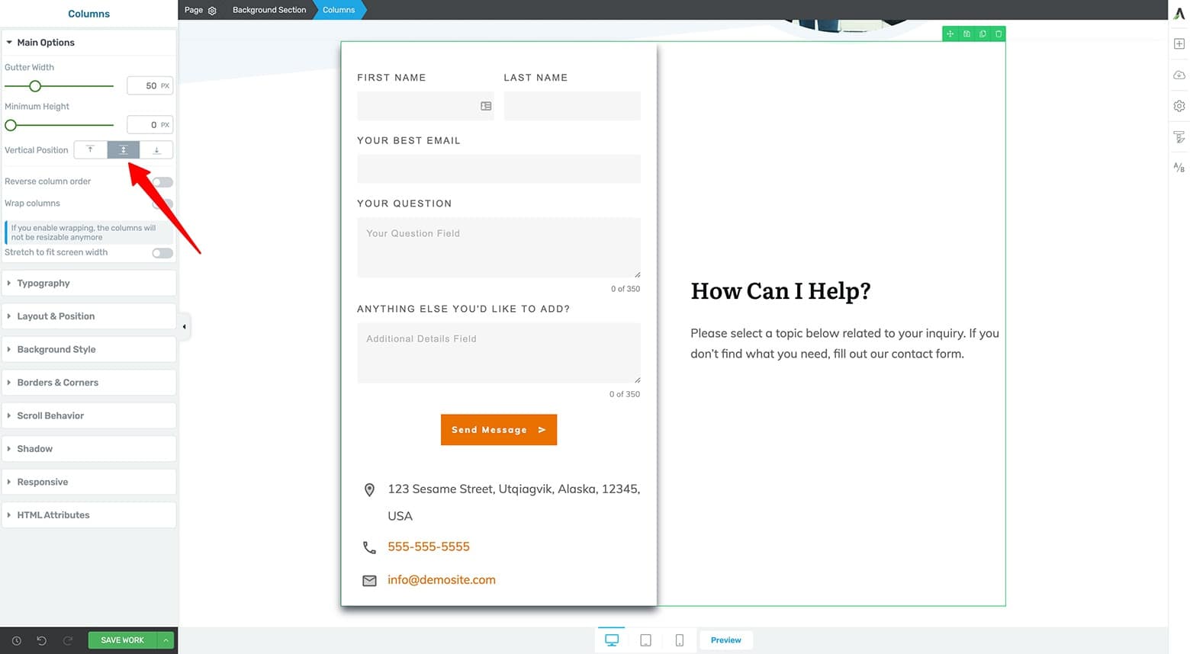Turn on Stretch to fit screen width

pos(162,253)
